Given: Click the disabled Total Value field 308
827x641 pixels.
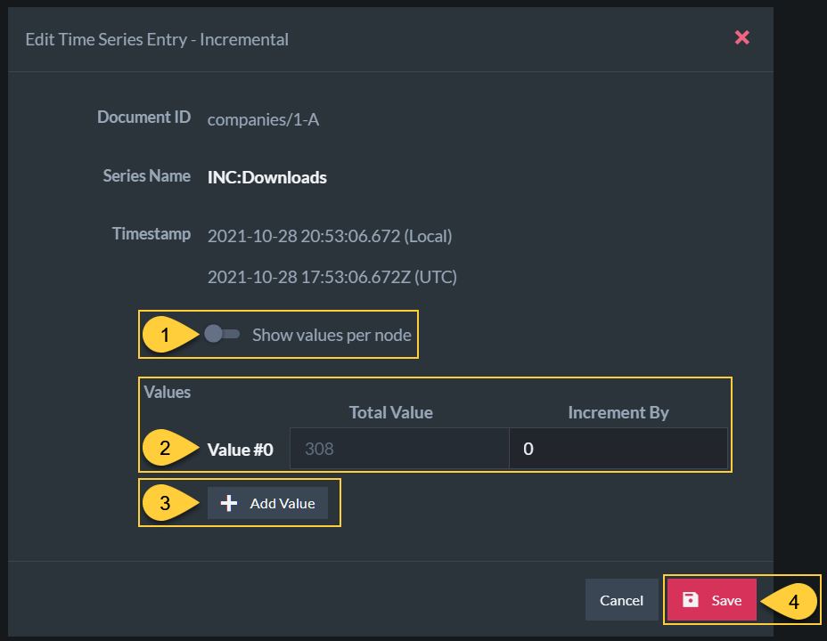Looking at the screenshot, I should [x=399, y=448].
